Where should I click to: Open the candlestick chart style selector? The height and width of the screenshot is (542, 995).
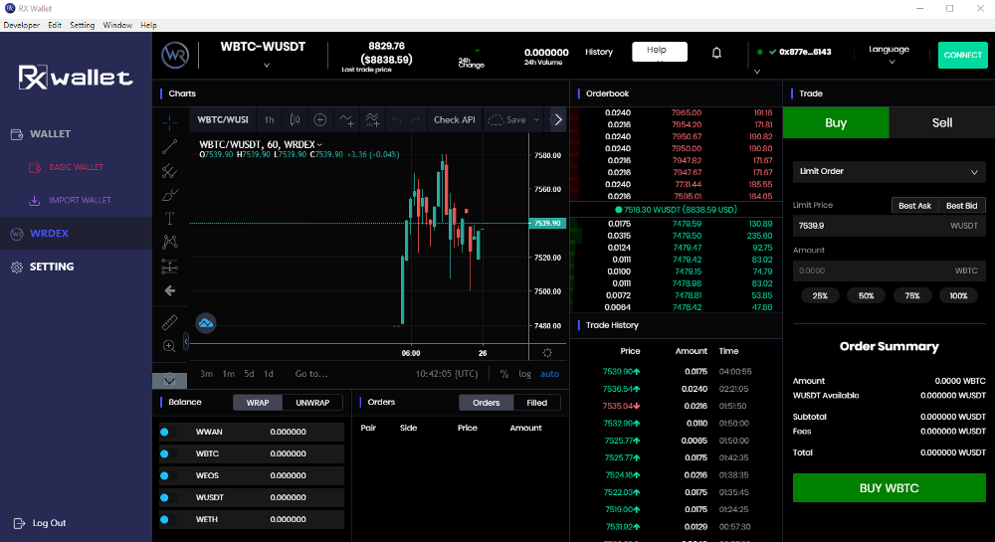295,119
